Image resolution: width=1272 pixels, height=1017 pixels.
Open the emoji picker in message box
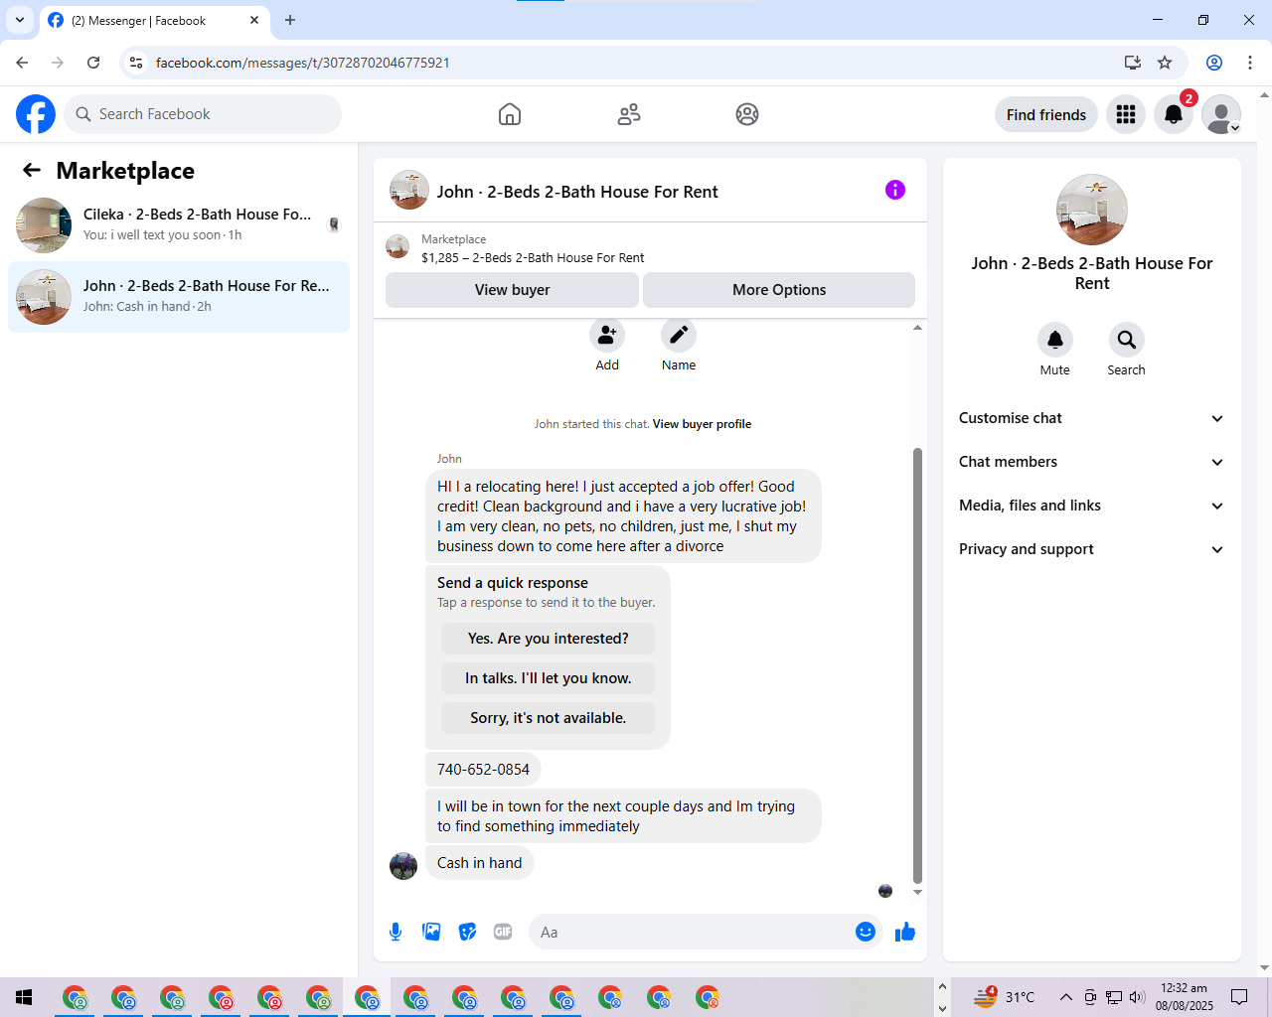tap(866, 932)
